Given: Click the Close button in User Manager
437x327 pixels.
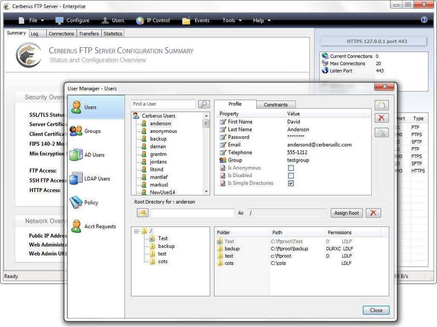Looking at the screenshot, I should [376, 310].
